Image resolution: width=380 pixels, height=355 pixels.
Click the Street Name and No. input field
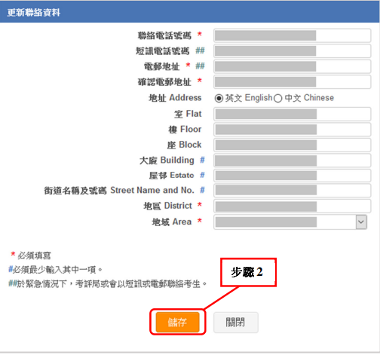[293, 191]
